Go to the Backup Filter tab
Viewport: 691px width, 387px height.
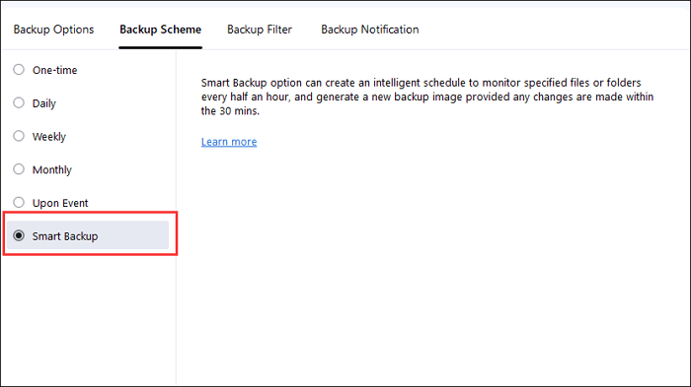point(260,30)
